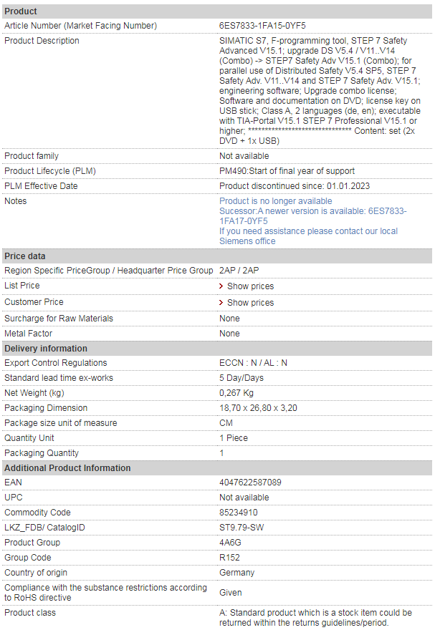Show prices for Customer Price

[251, 303]
